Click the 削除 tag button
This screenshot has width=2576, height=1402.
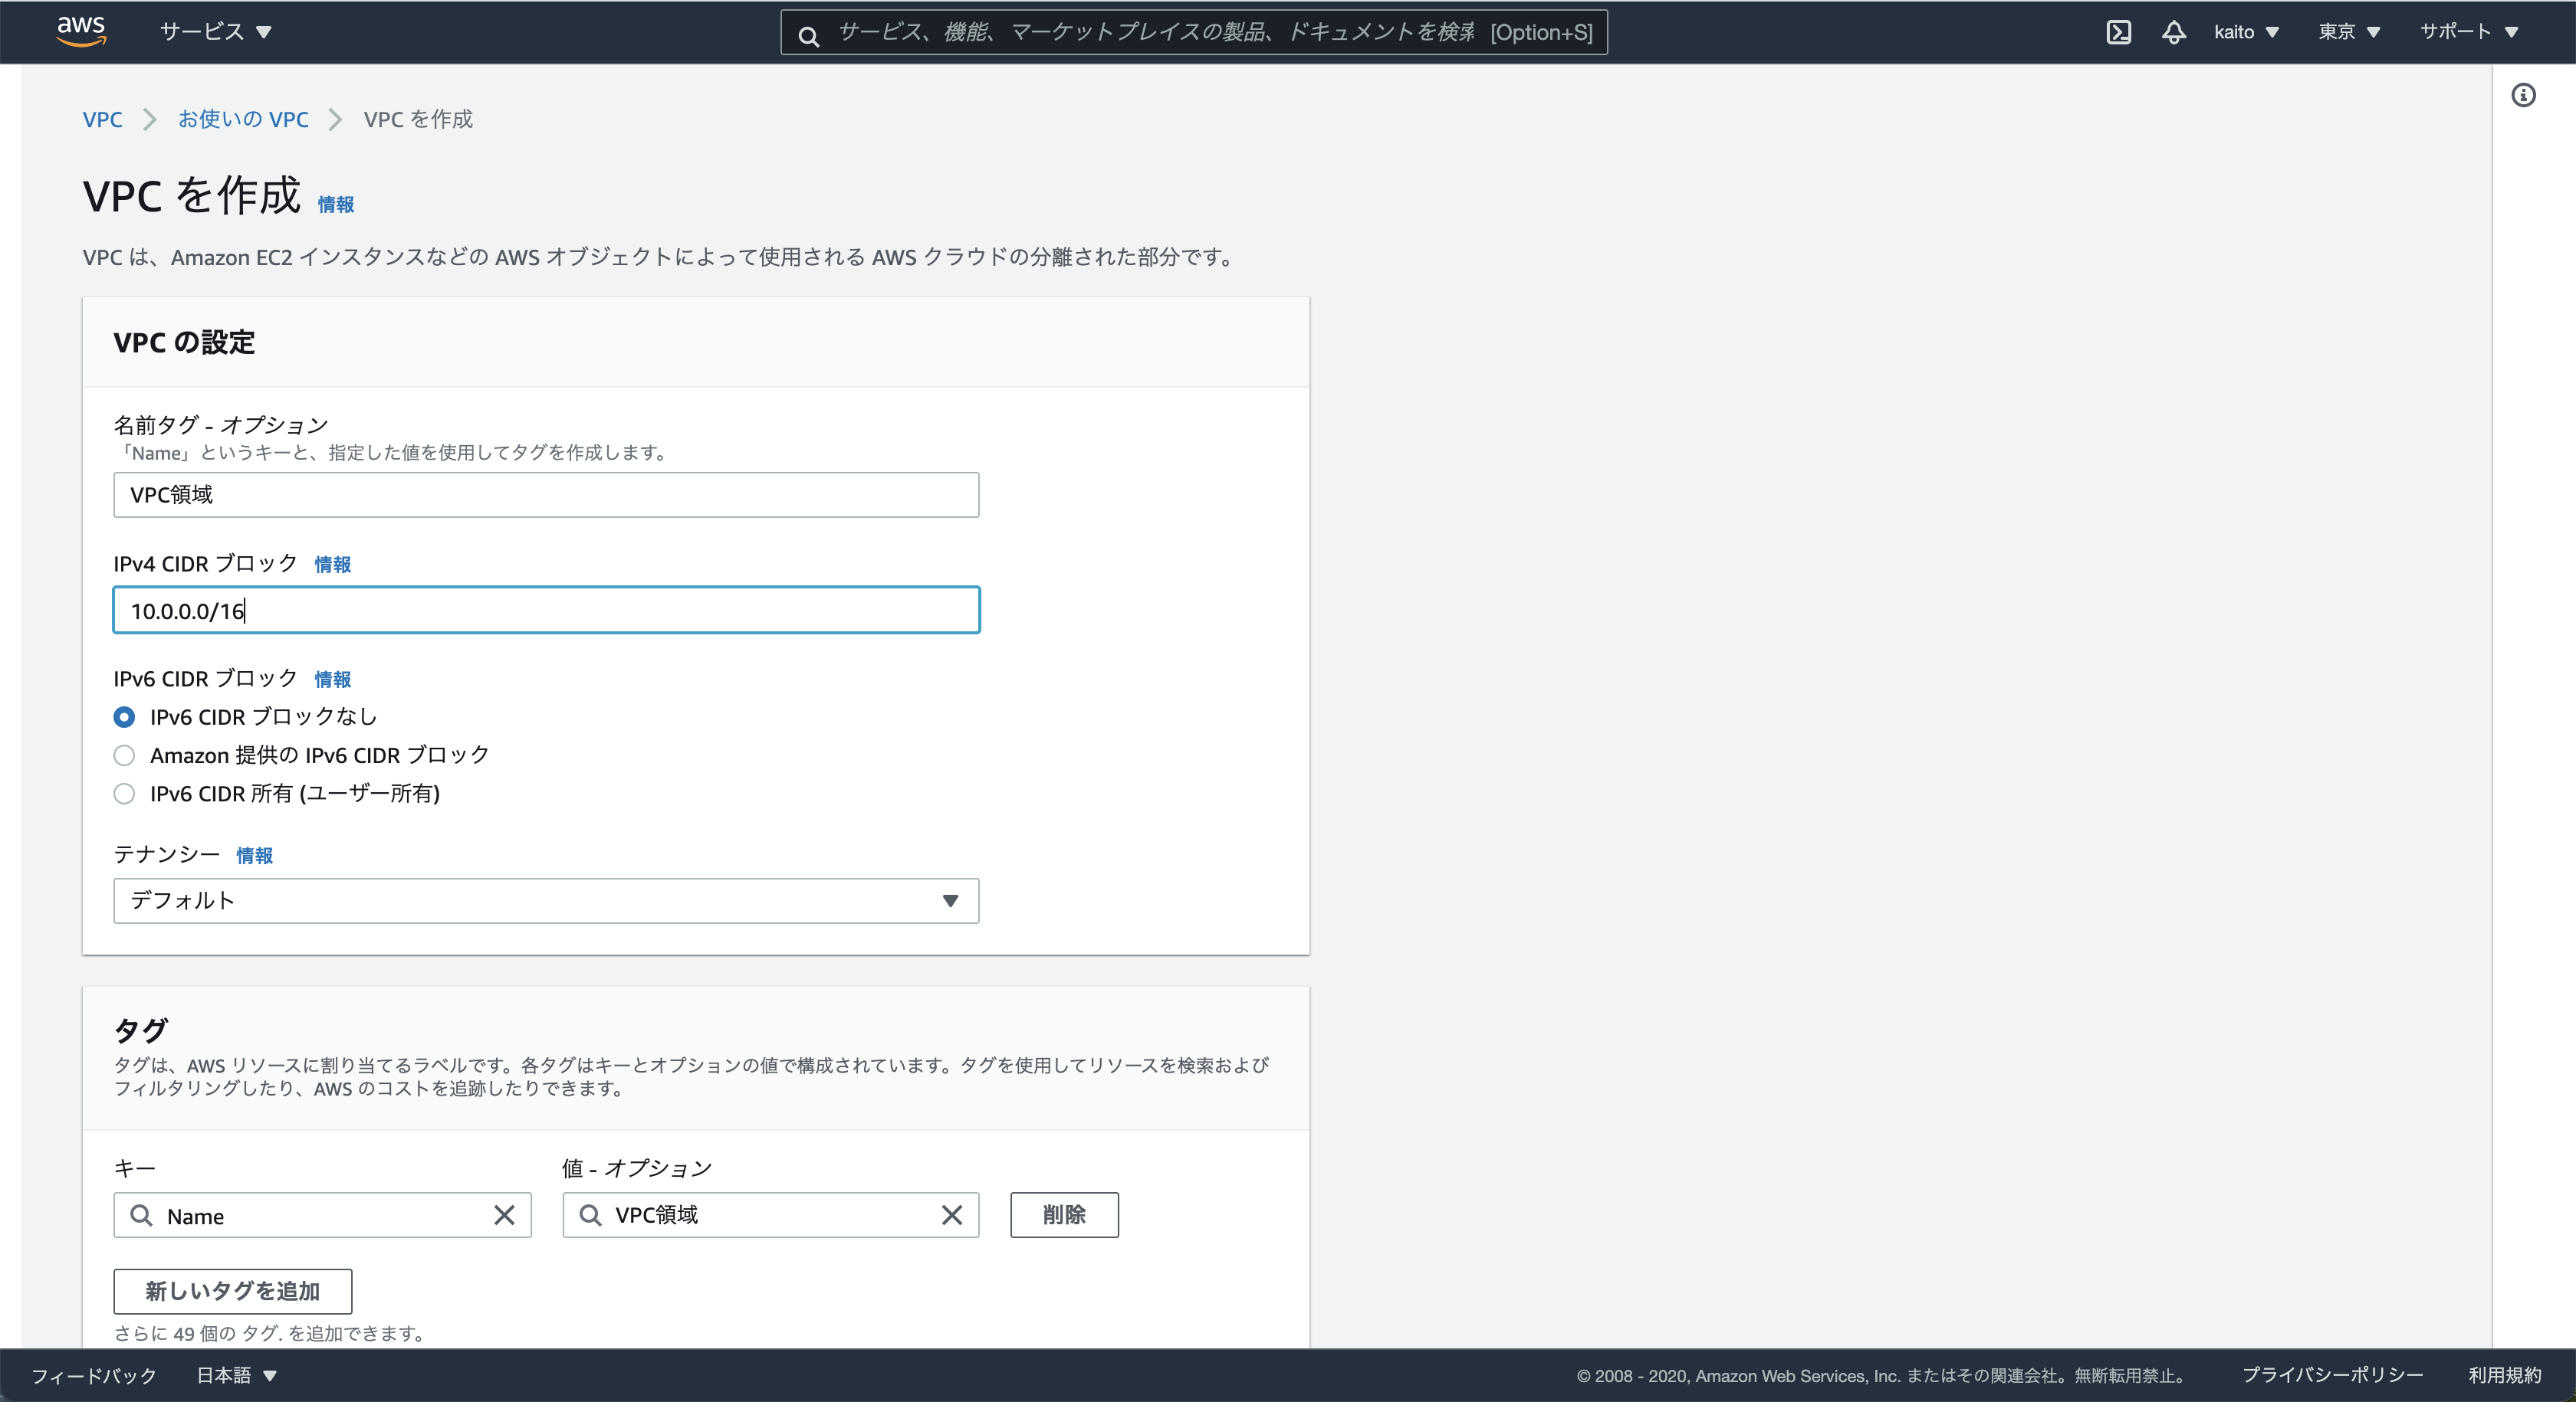(x=1064, y=1215)
